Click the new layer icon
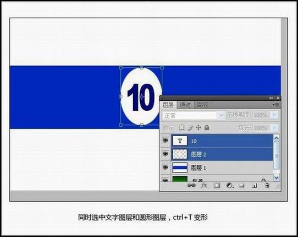The image size is (298, 237). point(254,185)
